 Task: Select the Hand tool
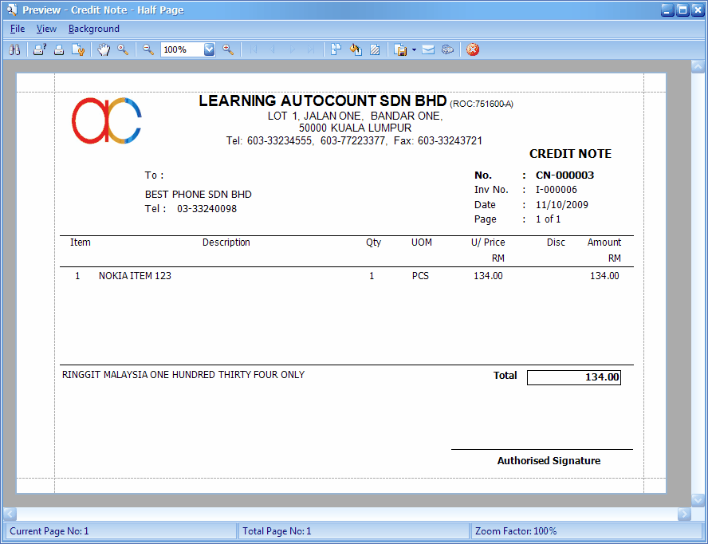point(104,49)
